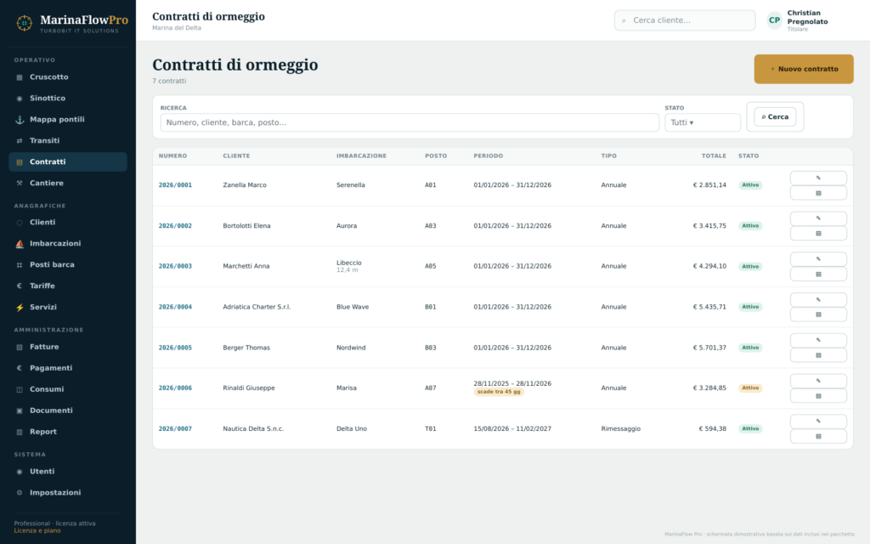Click the MarinaFlow Pro compass logo

[24, 23]
